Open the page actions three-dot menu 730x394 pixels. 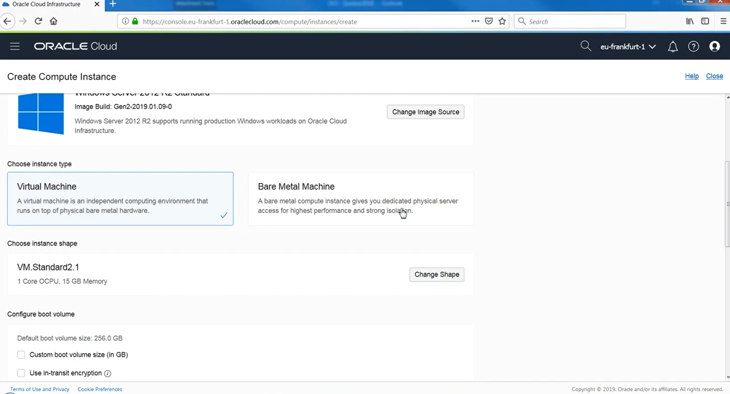coord(475,21)
